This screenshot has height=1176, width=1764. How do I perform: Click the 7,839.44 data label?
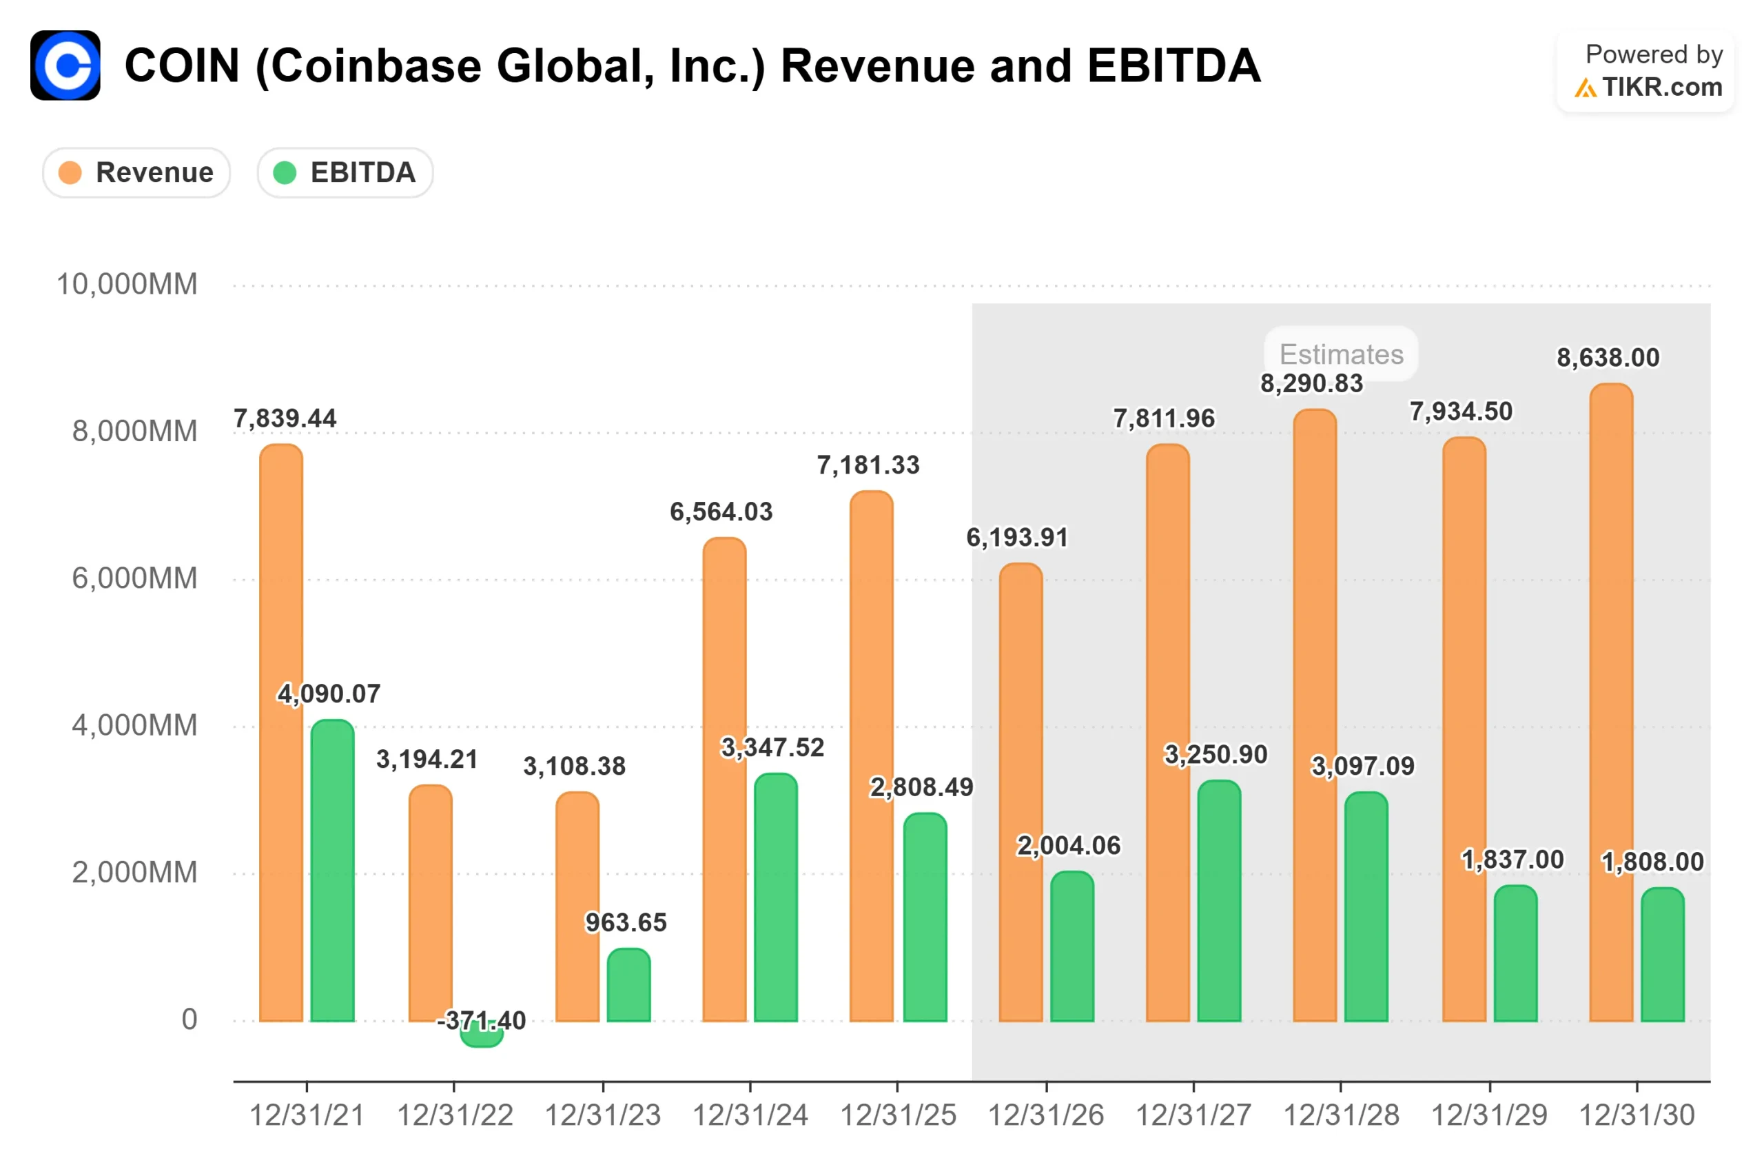[x=285, y=418]
